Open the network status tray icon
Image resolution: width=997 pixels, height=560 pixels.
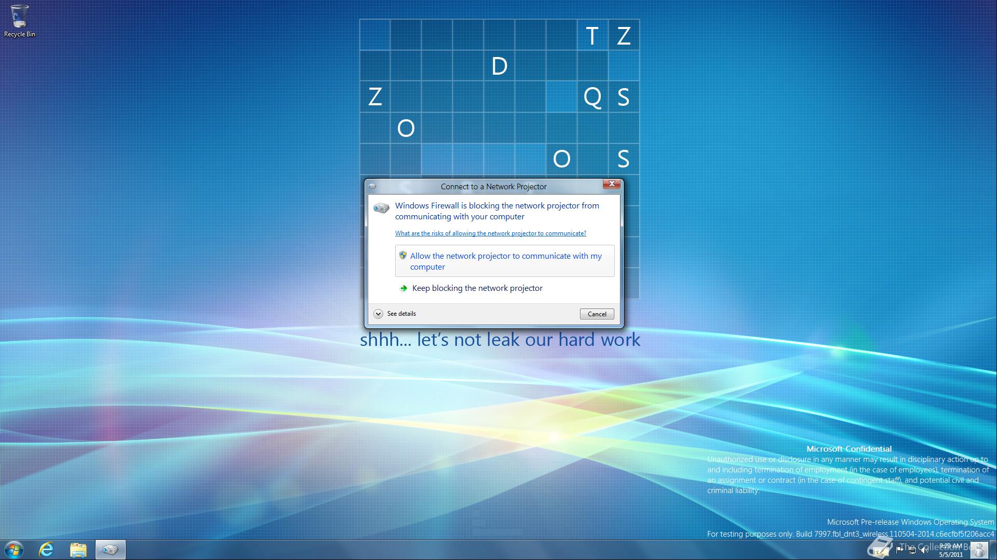(912, 550)
